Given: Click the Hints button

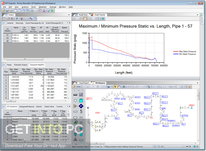Looking at the screenshot, I should (77, 87).
